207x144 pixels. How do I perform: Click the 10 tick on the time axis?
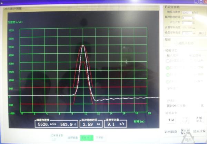pos(86,114)
